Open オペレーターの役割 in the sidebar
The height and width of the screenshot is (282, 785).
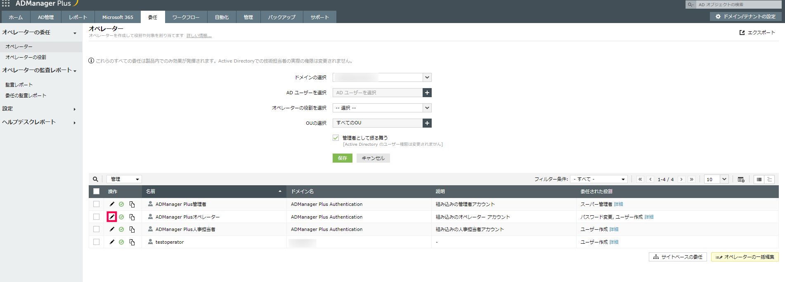[26, 57]
